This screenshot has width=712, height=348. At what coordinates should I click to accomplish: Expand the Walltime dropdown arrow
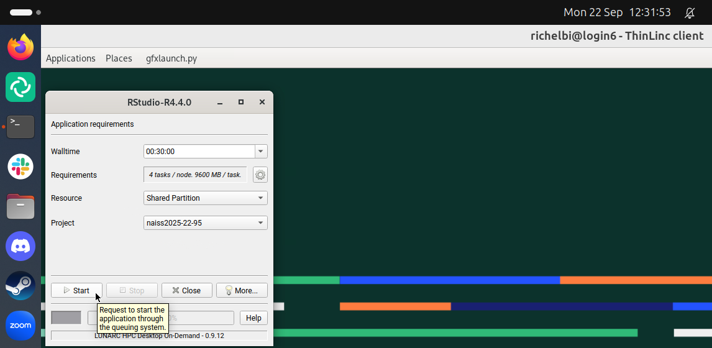[x=261, y=152]
